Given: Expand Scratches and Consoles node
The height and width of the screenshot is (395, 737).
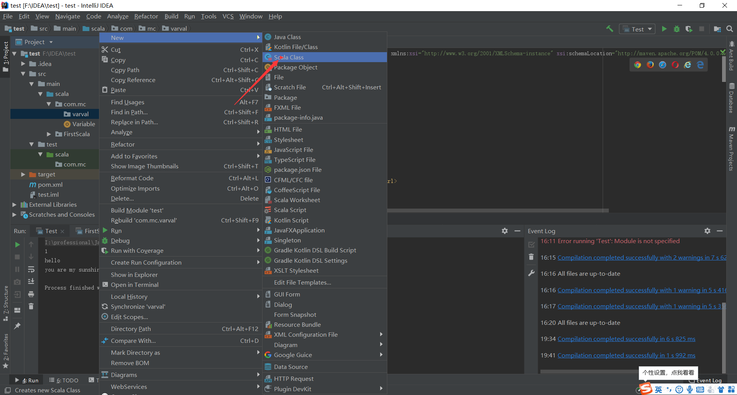Looking at the screenshot, I should click(15, 214).
